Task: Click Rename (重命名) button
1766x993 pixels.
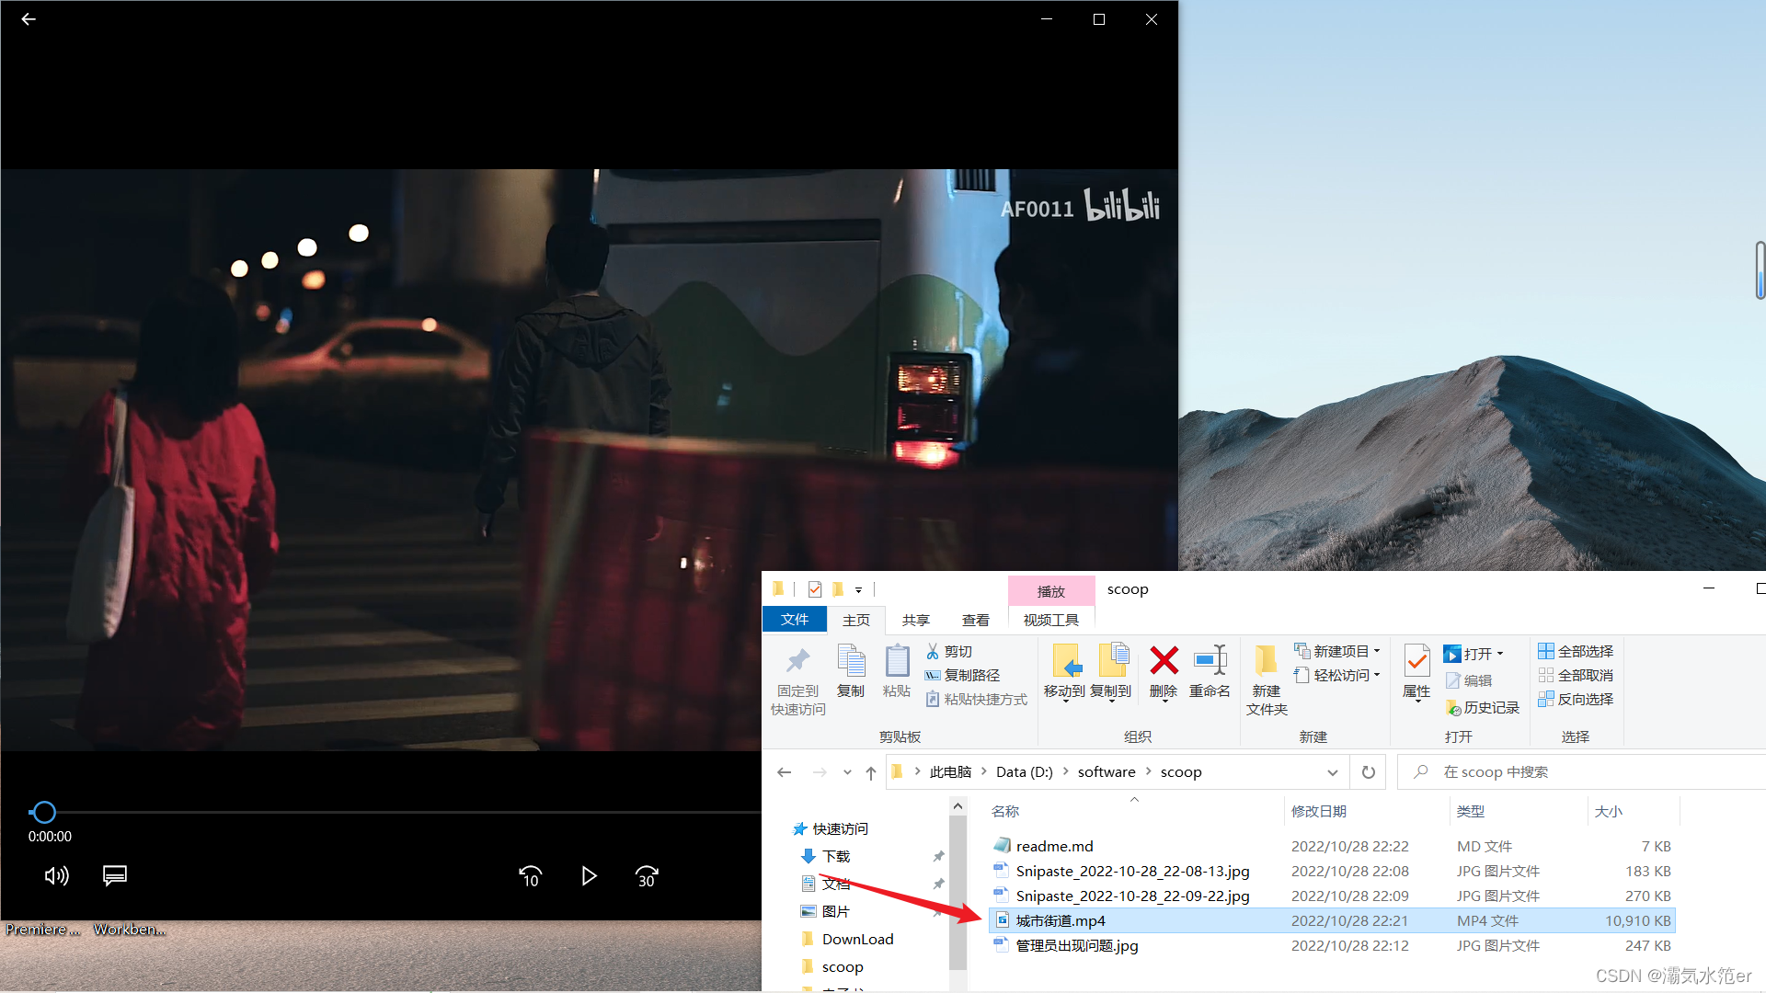Action: point(1210,672)
